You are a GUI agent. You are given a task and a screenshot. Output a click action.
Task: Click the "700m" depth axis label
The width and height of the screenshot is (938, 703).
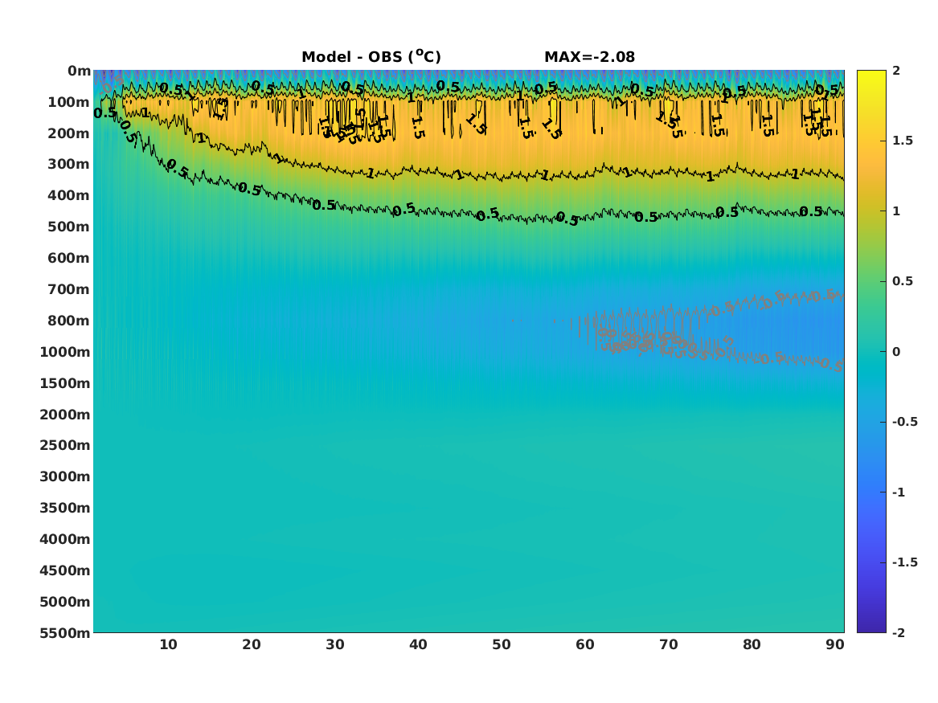[x=69, y=289]
